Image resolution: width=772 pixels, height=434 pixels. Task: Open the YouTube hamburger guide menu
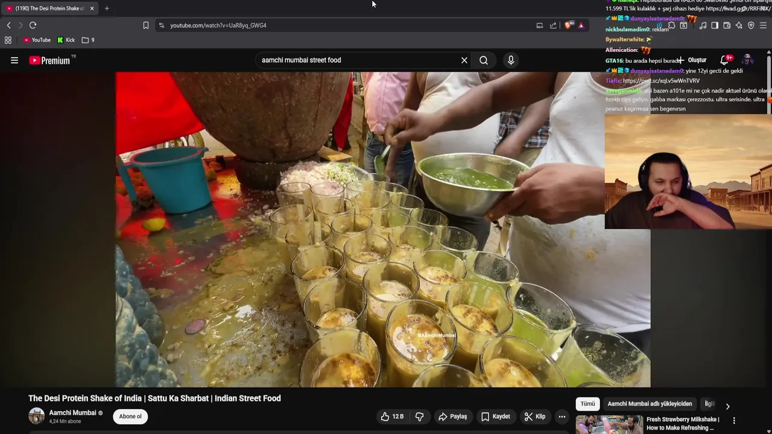click(x=14, y=60)
